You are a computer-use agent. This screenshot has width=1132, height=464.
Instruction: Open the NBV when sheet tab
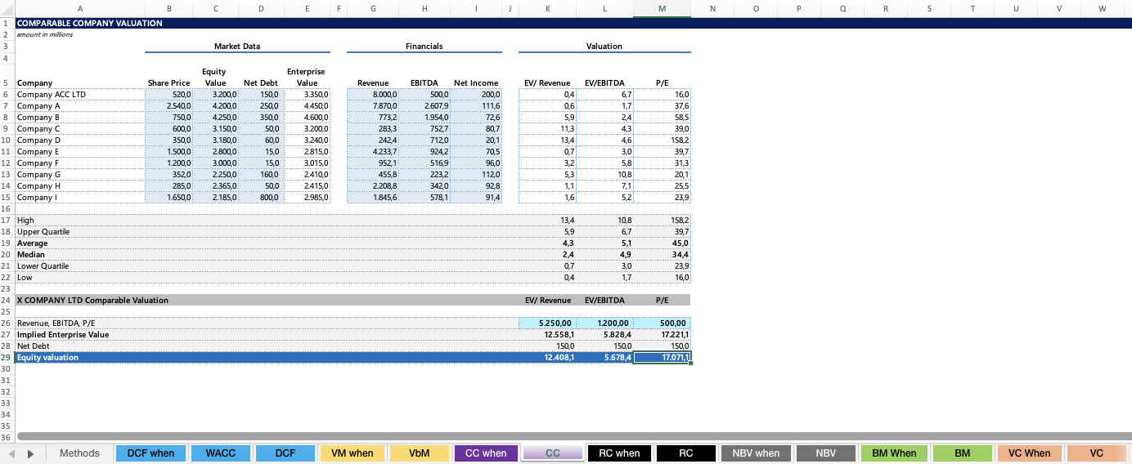(x=756, y=453)
